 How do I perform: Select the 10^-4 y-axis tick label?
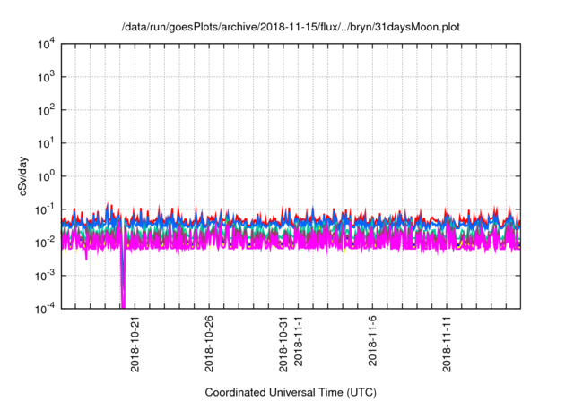click(x=43, y=308)
